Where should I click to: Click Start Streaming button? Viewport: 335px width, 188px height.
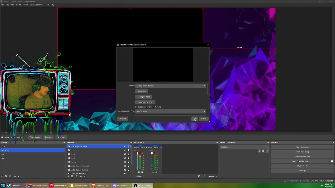pyautogui.click(x=302, y=147)
